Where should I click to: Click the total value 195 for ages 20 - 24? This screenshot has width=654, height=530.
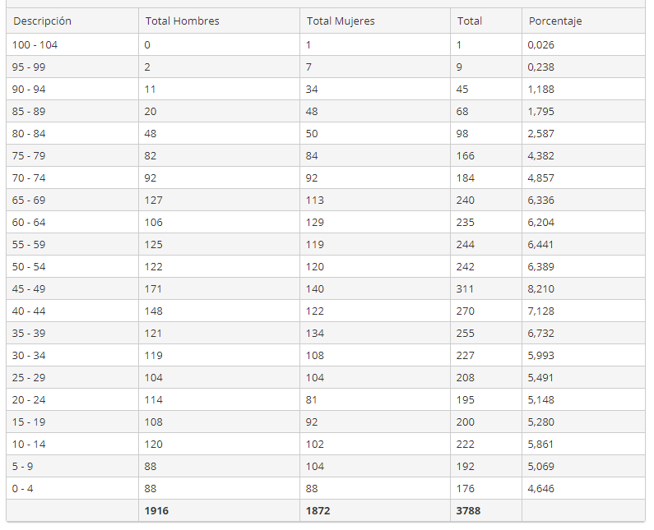point(466,400)
